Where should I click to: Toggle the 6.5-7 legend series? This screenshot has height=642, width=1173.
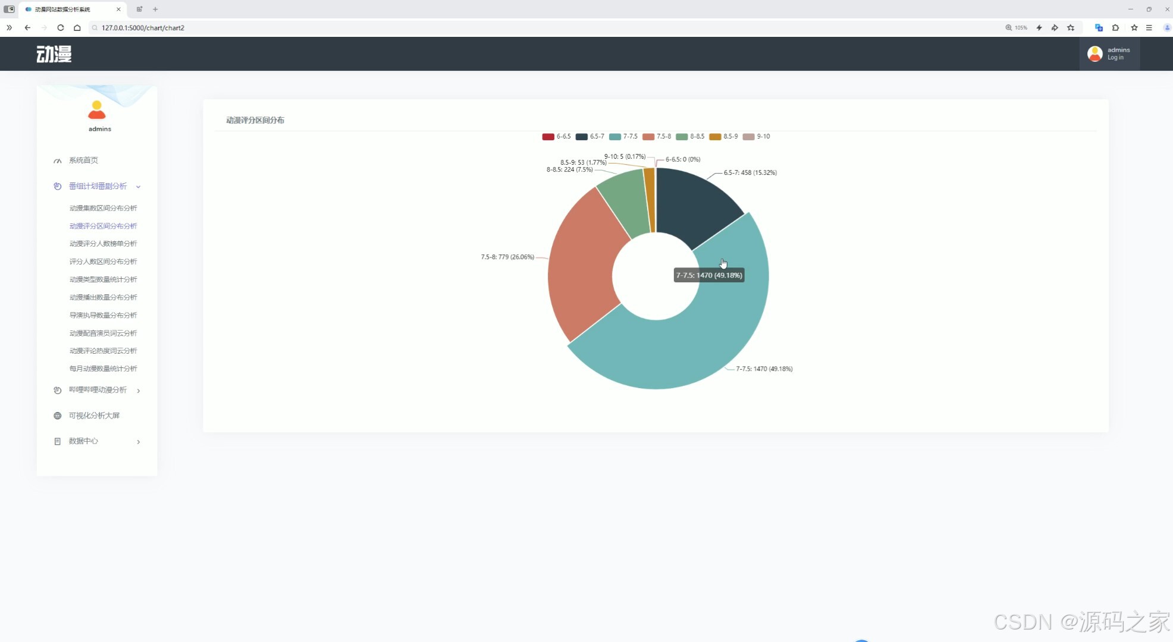[x=589, y=137]
